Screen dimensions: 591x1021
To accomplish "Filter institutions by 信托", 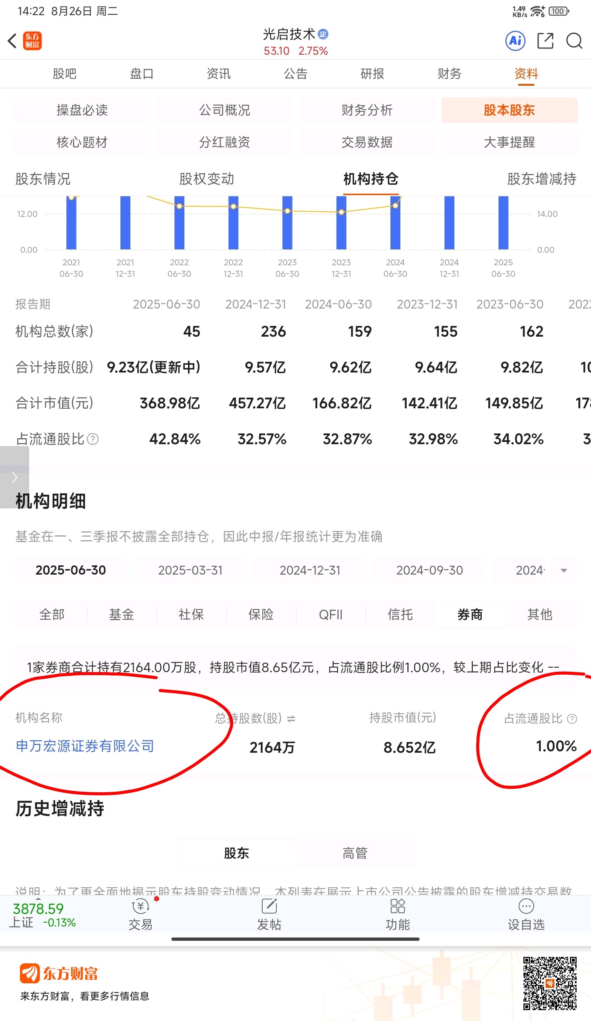I will point(400,615).
